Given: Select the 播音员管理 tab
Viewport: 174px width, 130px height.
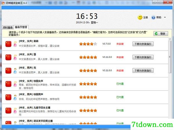Looking at the screenshot, I should click(21, 27).
